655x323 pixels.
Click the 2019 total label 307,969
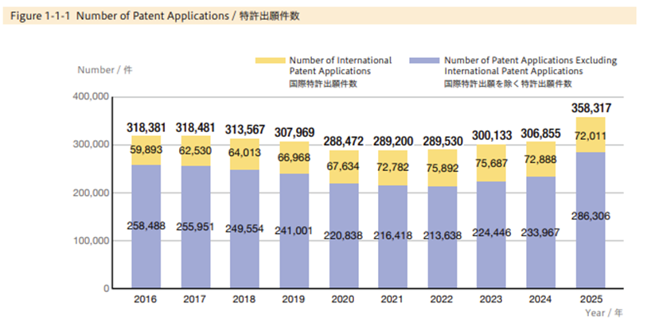[295, 132]
